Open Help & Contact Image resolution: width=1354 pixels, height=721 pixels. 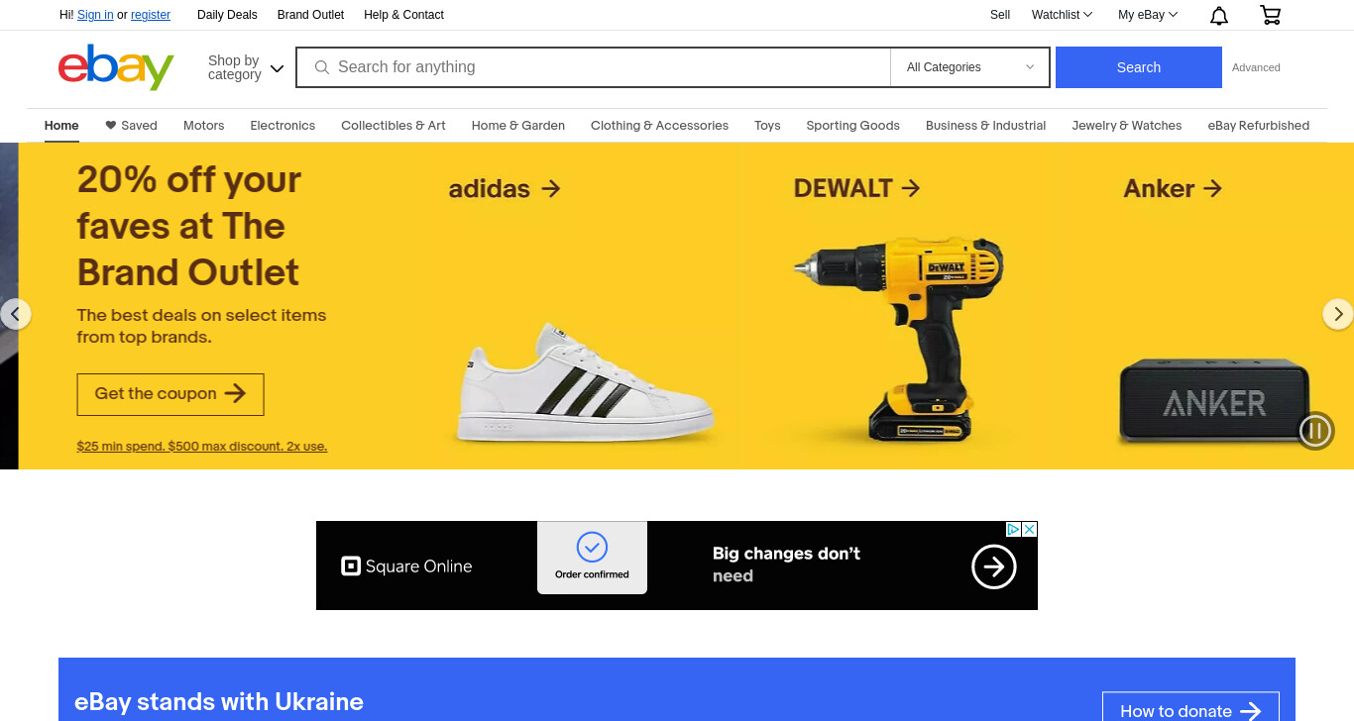point(403,15)
